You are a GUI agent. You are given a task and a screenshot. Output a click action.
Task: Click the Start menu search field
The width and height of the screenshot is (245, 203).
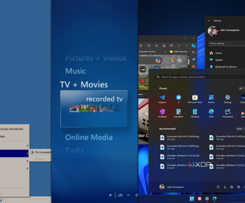point(199,77)
